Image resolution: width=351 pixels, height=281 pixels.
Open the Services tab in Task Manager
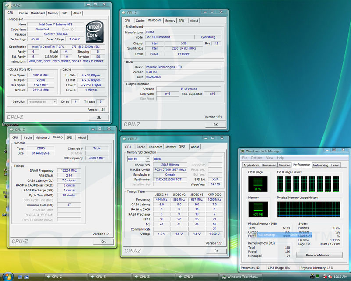click(x=284, y=165)
